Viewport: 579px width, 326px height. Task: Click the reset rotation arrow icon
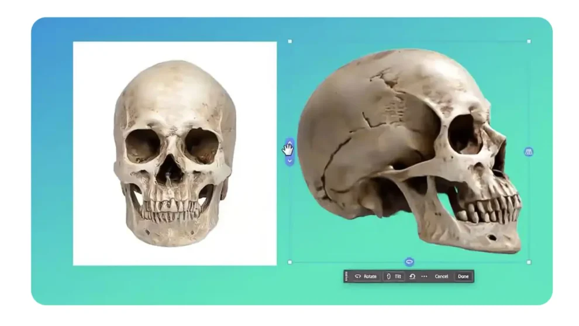[x=412, y=276]
